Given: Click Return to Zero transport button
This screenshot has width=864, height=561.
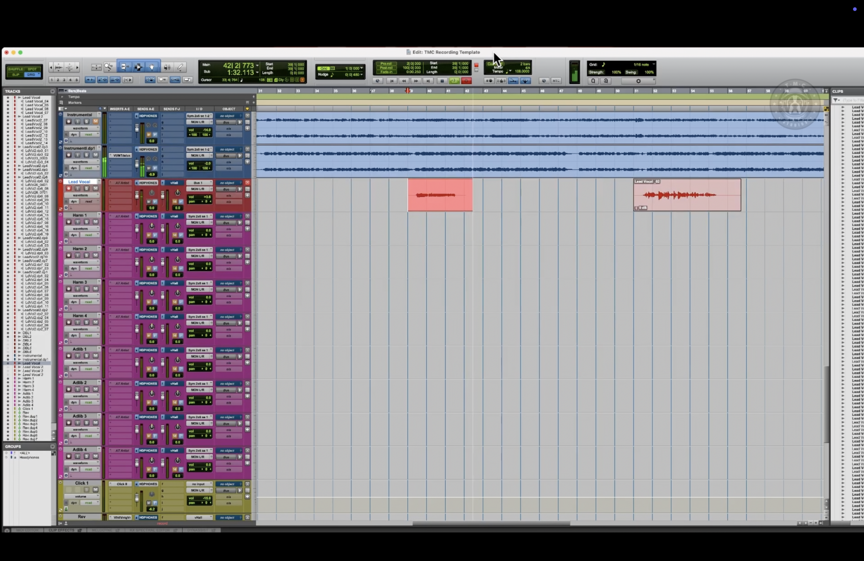Looking at the screenshot, I should click(x=391, y=81).
